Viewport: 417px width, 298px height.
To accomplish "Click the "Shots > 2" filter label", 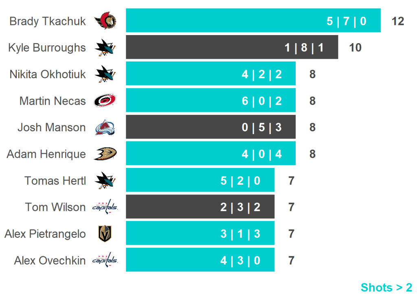I will click(386, 287).
